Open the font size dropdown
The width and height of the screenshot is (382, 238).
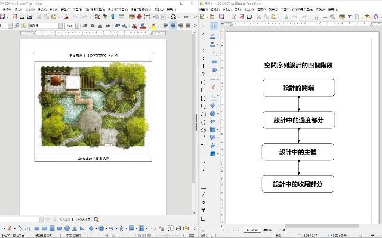pyautogui.click(x=77, y=26)
